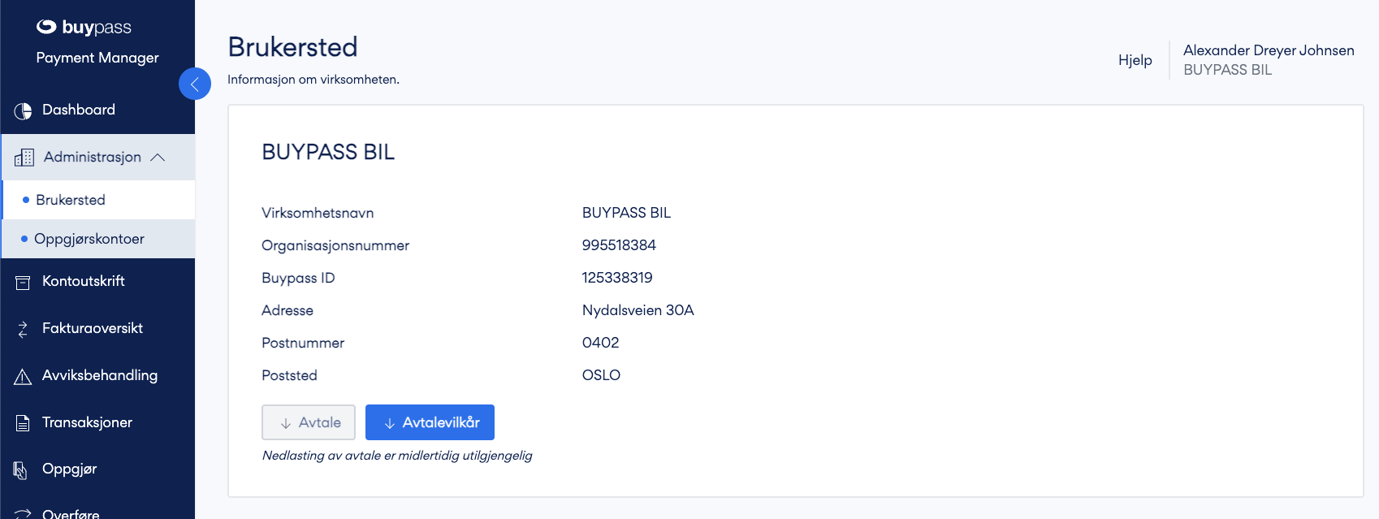Click the download arrow in Avtale button
Screen dimensions: 1379x519
pos(286,423)
